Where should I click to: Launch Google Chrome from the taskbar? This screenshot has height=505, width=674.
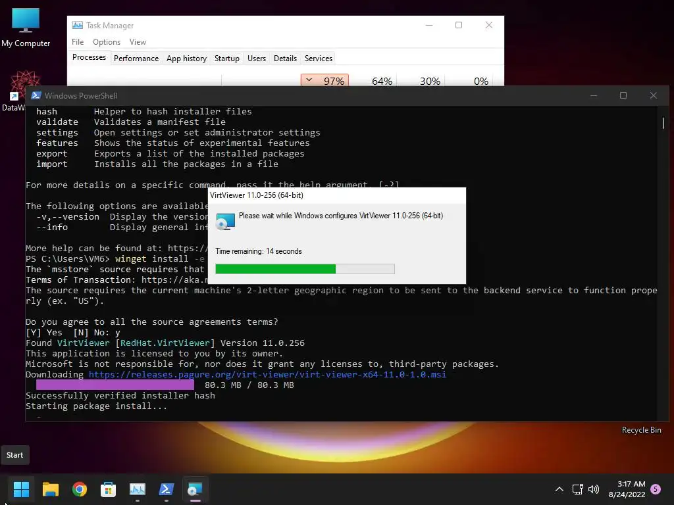pyautogui.click(x=80, y=489)
